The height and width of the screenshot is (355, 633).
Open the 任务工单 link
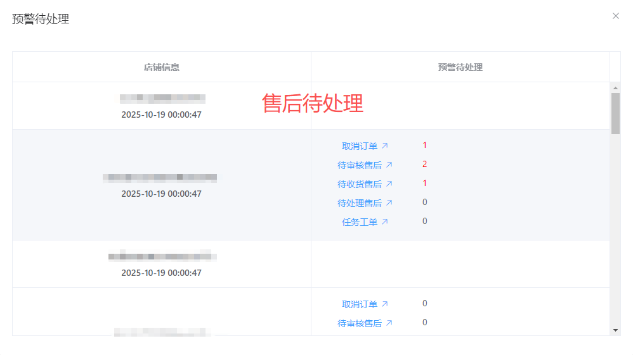360,222
